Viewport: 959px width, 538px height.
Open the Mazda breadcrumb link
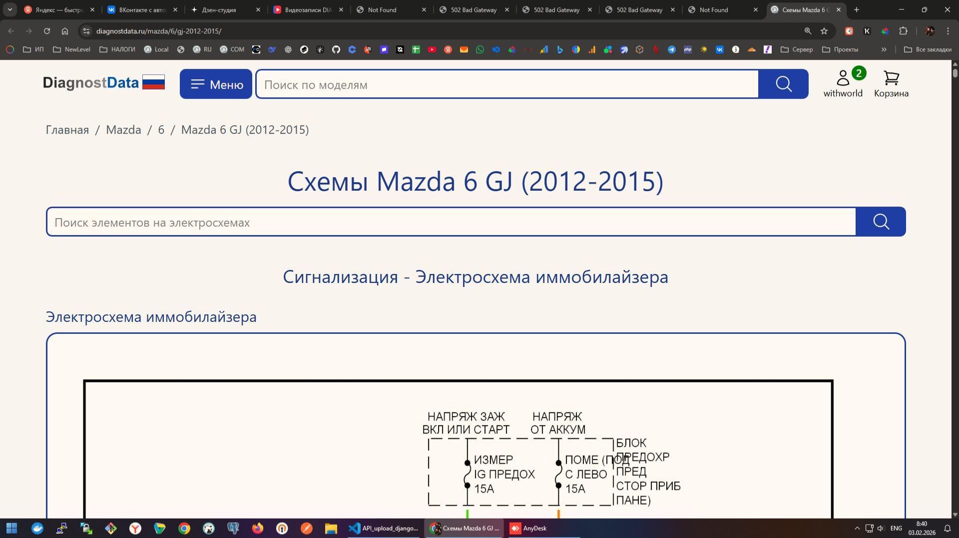pos(123,130)
